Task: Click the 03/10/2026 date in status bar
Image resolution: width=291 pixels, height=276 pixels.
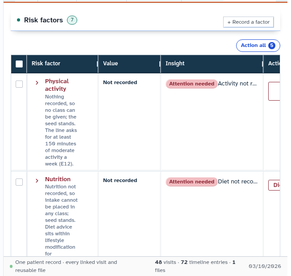Action: (x=265, y=266)
